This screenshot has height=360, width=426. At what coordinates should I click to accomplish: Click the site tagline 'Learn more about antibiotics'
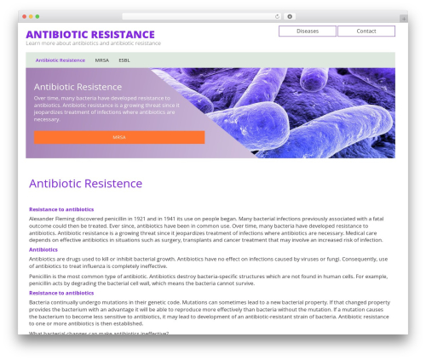[94, 43]
